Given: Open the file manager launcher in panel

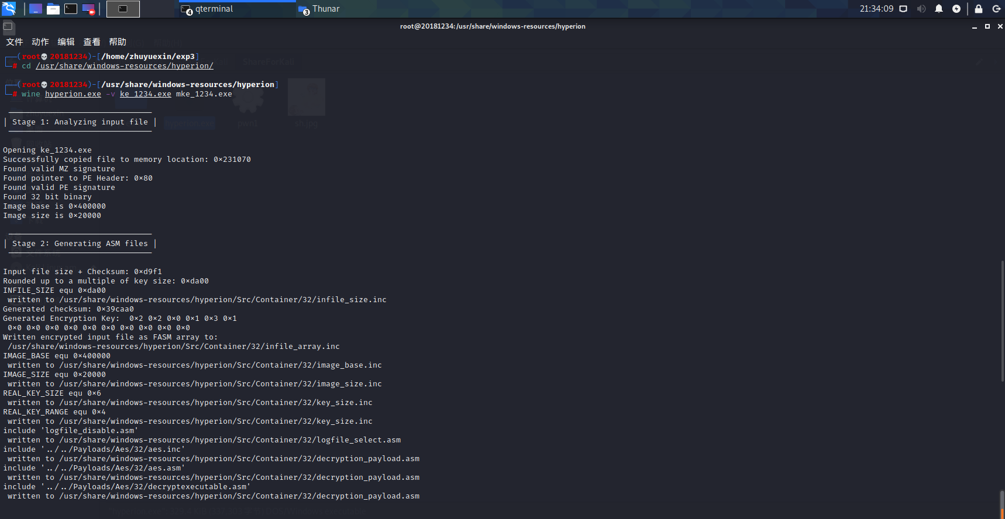Looking at the screenshot, I should pos(53,9).
